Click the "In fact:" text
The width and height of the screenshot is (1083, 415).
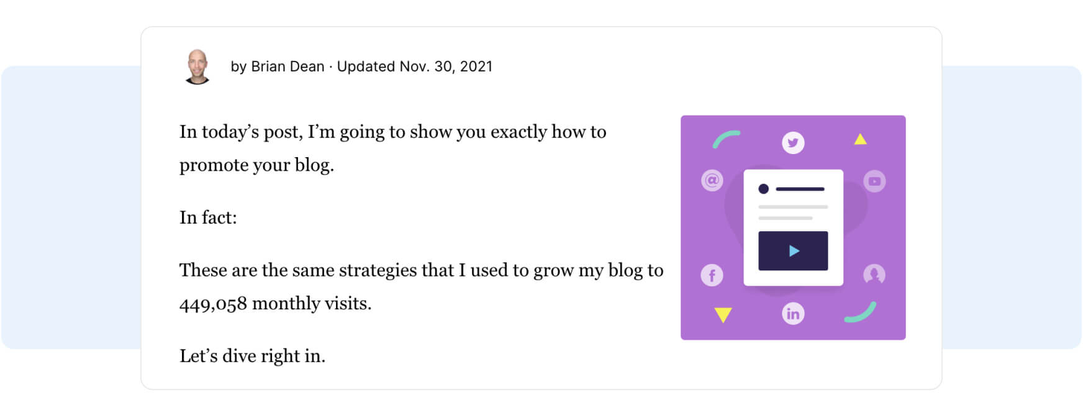tap(208, 217)
